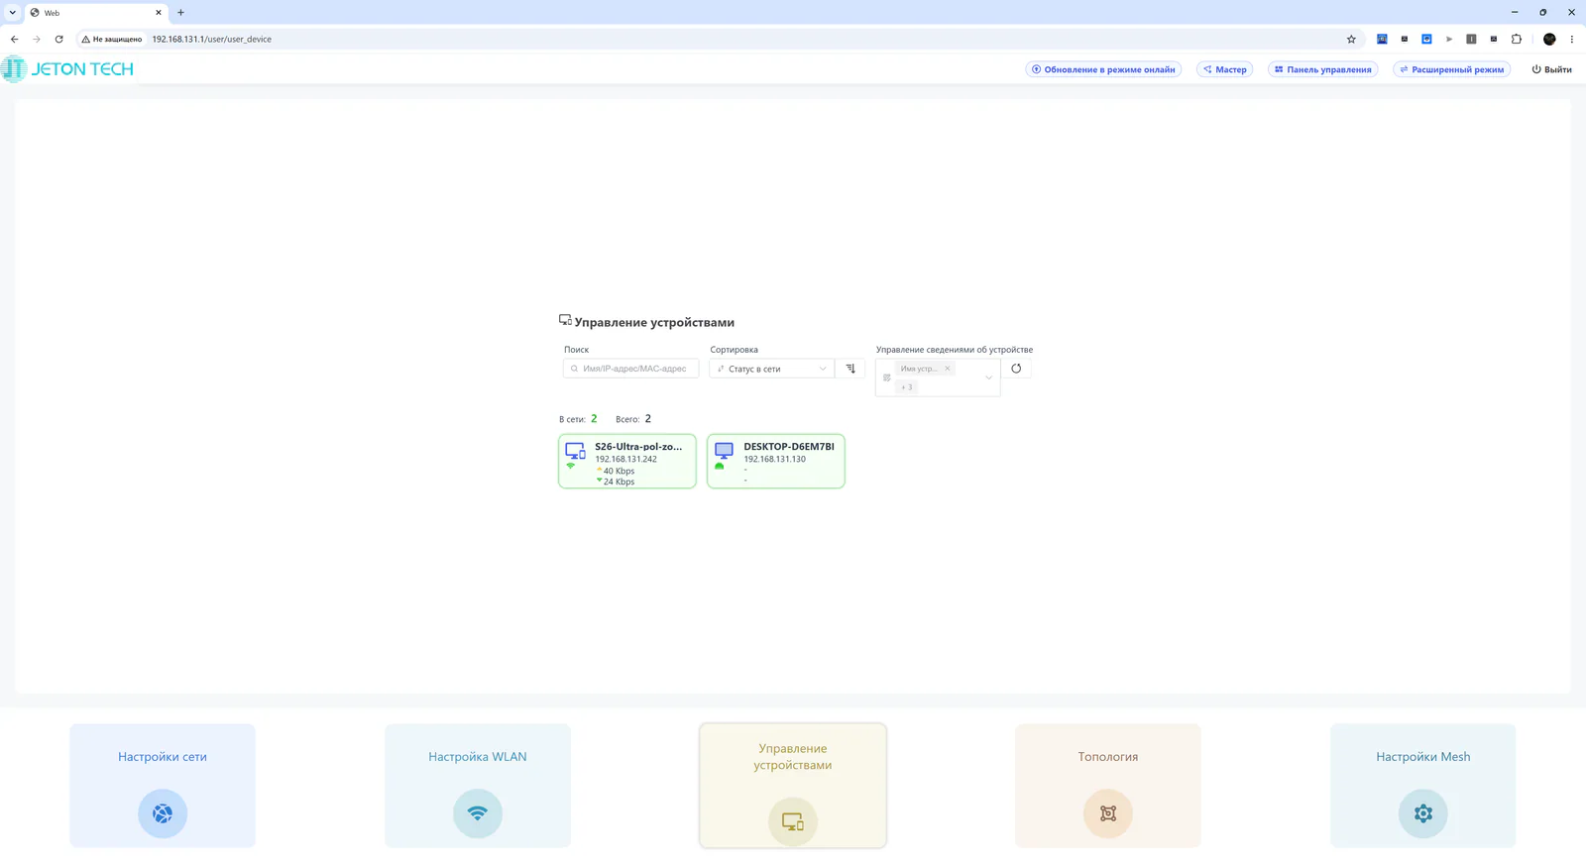This screenshot has width=1586, height=862.
Task: Toggle the sort order direction icon
Action: point(850,369)
